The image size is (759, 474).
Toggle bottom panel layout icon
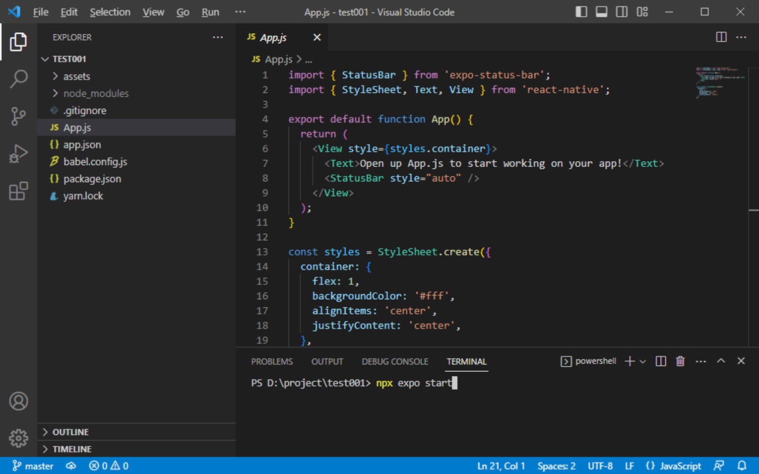pos(602,12)
